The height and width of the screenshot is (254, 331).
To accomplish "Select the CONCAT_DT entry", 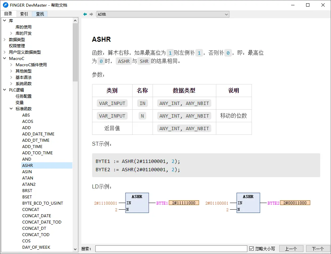I will tap(34, 229).
